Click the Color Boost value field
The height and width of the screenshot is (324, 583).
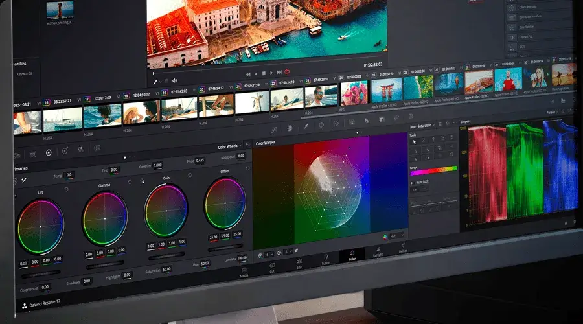click(x=45, y=287)
